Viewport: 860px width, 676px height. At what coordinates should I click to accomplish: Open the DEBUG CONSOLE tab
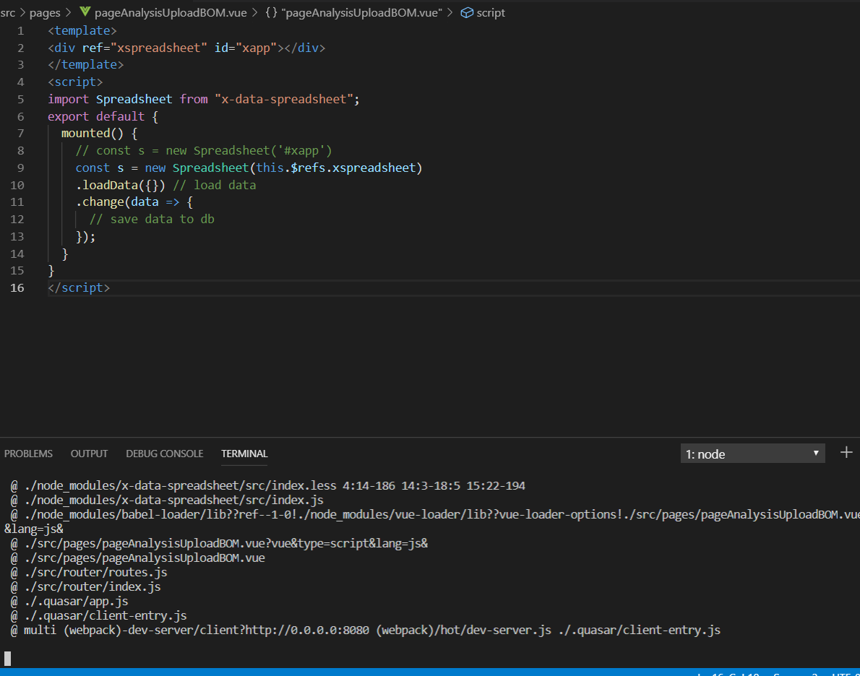165,454
